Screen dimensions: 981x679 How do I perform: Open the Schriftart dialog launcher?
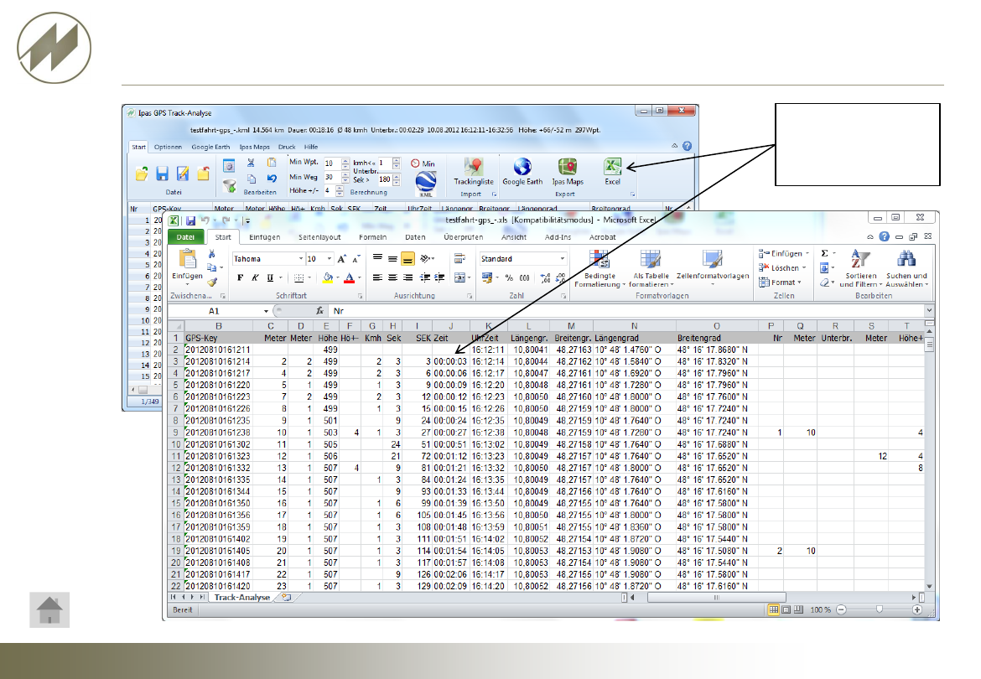tap(360, 296)
